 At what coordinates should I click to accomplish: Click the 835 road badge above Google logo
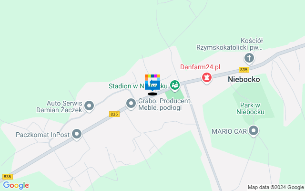[x=8, y=177]
